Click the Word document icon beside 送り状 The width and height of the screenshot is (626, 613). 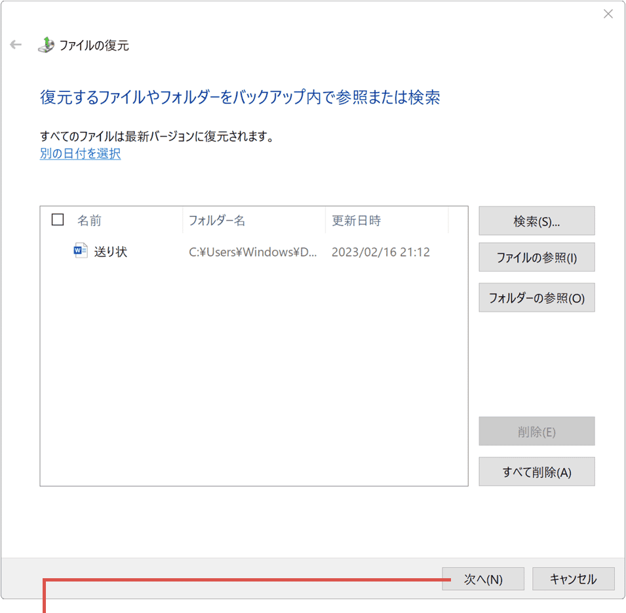pos(80,251)
